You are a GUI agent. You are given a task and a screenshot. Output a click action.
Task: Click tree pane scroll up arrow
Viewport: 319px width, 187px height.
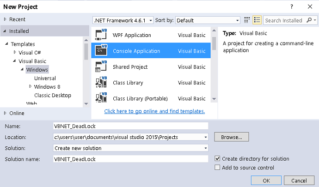[86, 40]
